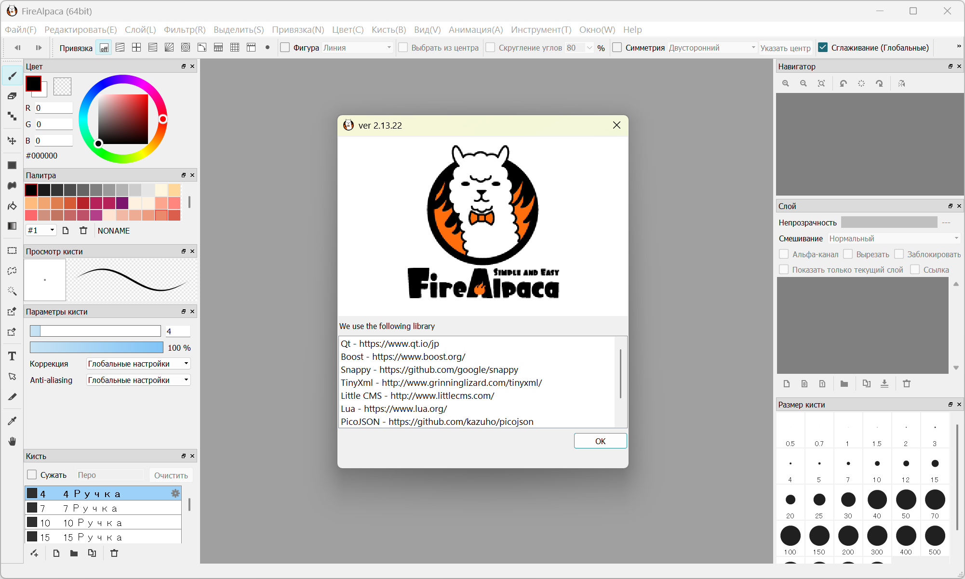This screenshot has height=579, width=965.
Task: Open the Коррекция dropdown
Action: pyautogui.click(x=138, y=364)
